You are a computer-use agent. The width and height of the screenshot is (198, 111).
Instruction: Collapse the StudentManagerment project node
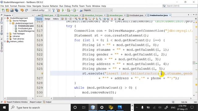pyautogui.click(x=5, y=18)
